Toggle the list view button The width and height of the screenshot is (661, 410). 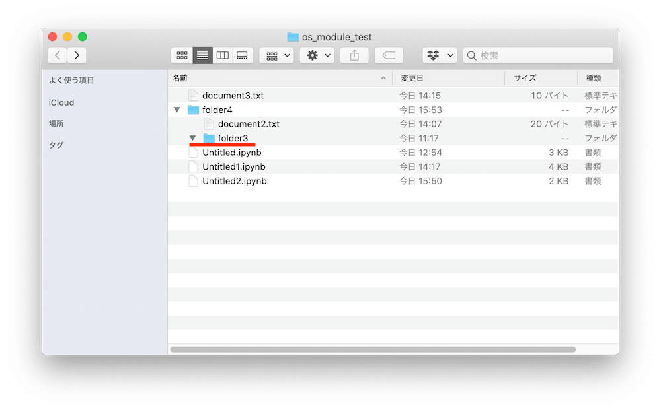[202, 55]
